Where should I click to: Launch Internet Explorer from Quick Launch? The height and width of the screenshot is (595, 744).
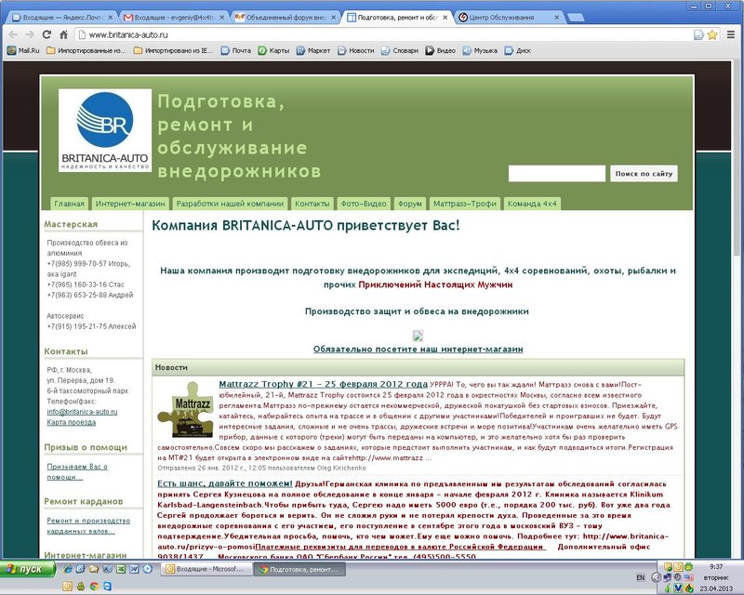click(x=68, y=569)
